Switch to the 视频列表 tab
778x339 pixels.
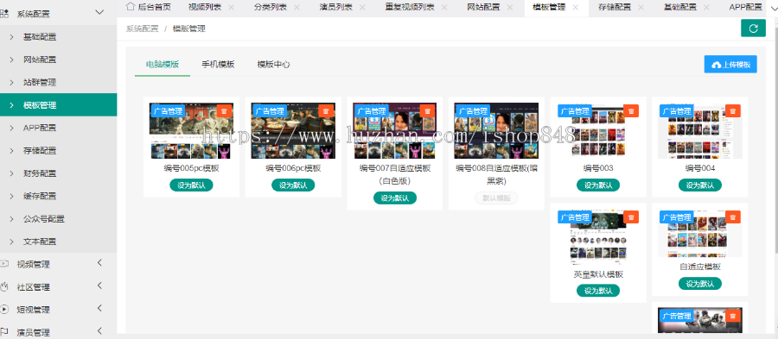coord(204,8)
